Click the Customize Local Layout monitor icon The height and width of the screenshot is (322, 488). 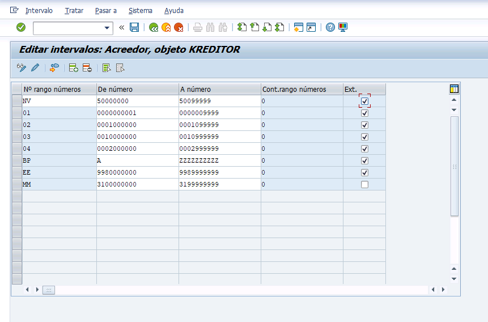point(343,27)
